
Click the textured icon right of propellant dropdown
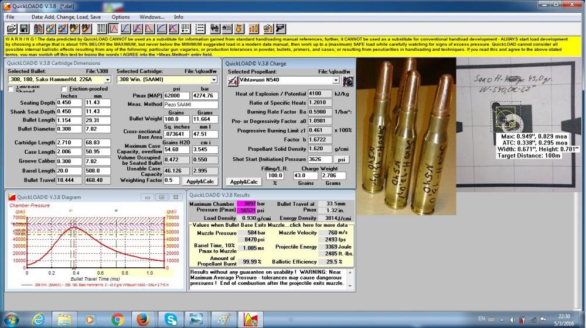(x=348, y=81)
